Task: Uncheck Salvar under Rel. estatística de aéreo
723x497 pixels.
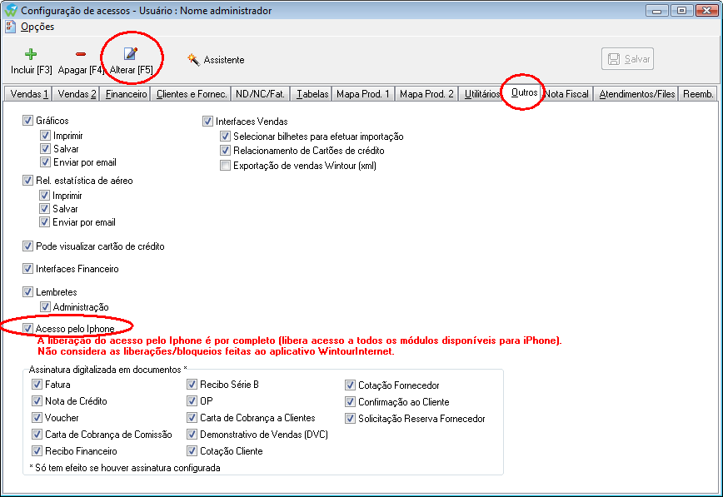Action: pos(44,209)
